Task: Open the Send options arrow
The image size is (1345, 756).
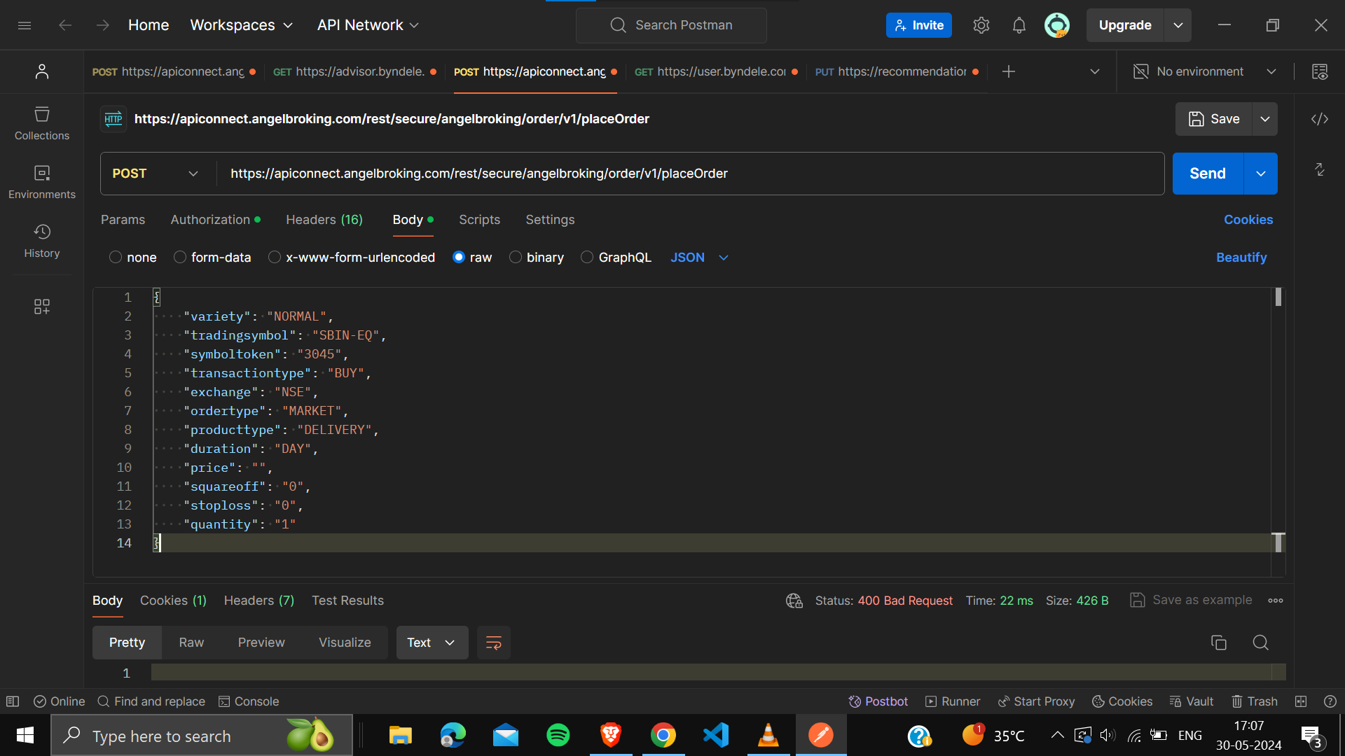Action: [x=1261, y=174]
